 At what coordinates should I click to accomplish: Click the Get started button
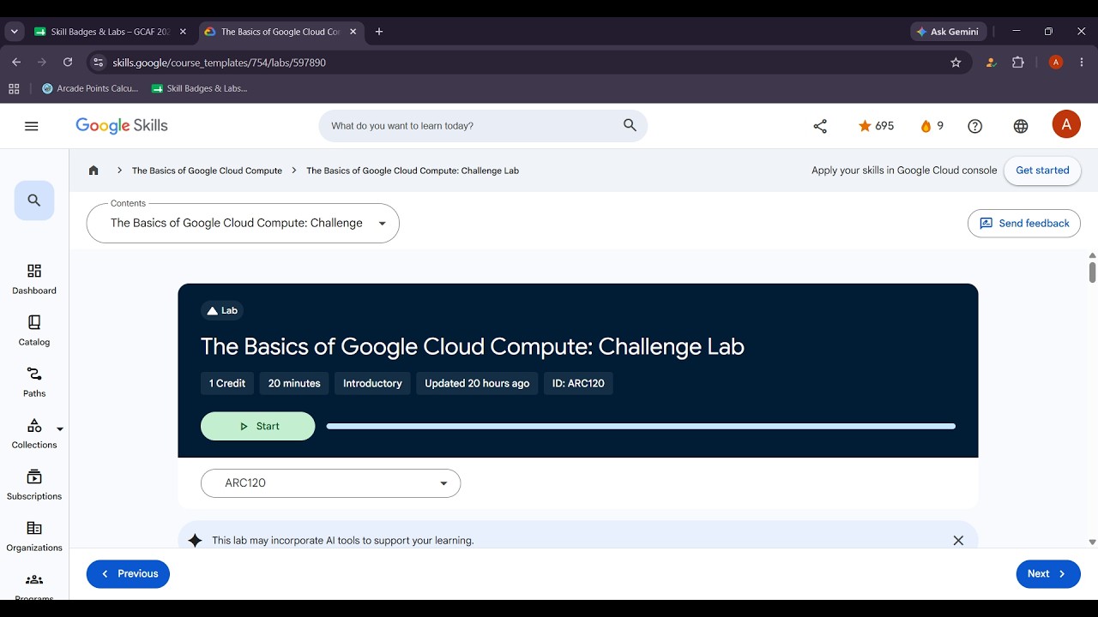[1042, 171]
